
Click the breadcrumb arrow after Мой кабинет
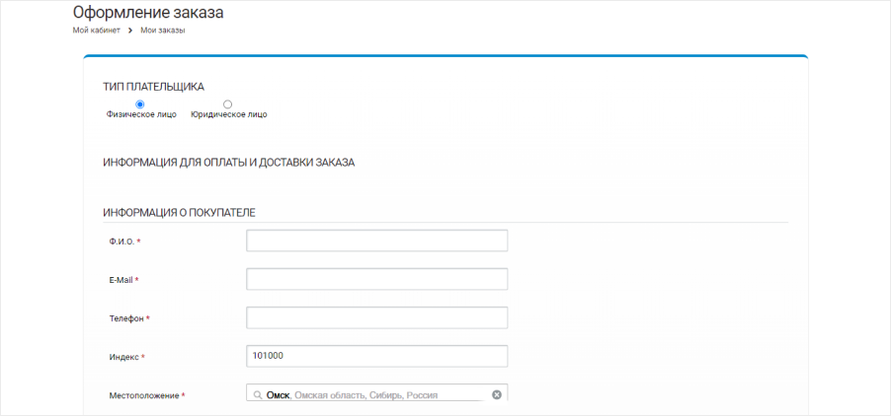[x=130, y=31]
